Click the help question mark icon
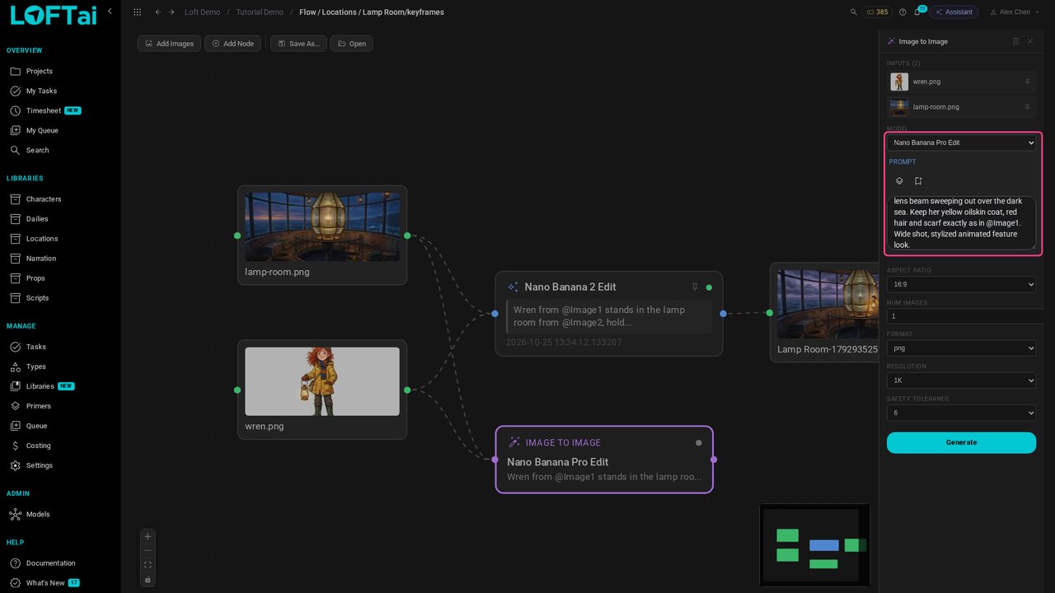The image size is (1055, 593). (903, 12)
